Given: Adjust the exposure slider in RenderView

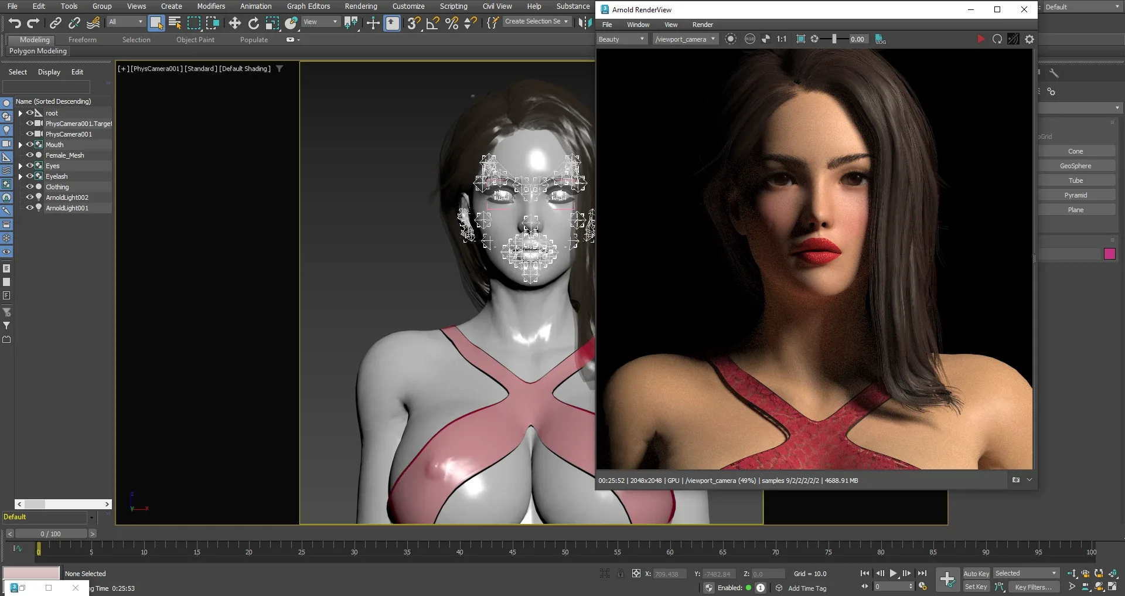Looking at the screenshot, I should pyautogui.click(x=834, y=39).
